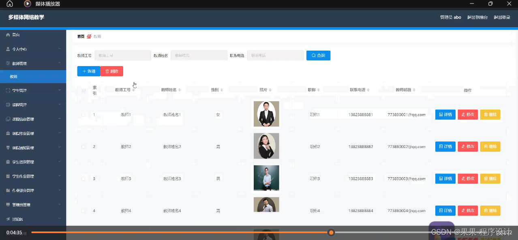
Task: Focus the 联系电话 search field
Action: [x=275, y=56]
